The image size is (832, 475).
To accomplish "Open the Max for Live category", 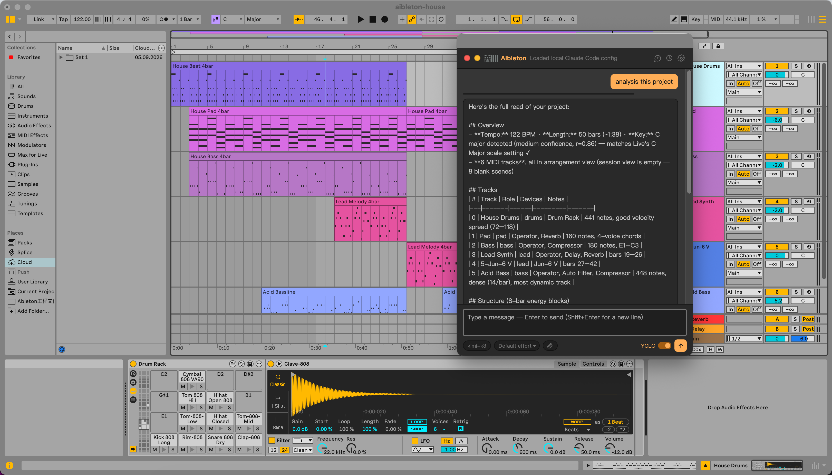I will (x=32, y=155).
